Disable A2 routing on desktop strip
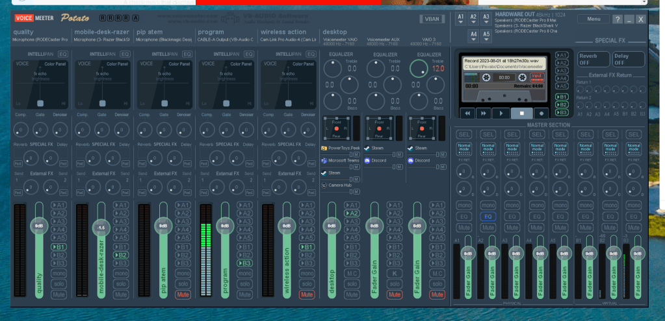 tap(352, 213)
